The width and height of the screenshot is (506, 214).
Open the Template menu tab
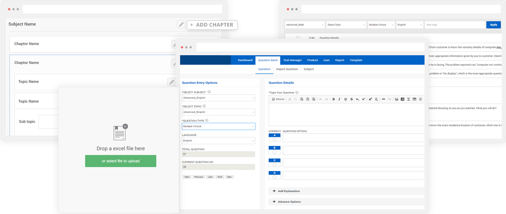point(356,60)
